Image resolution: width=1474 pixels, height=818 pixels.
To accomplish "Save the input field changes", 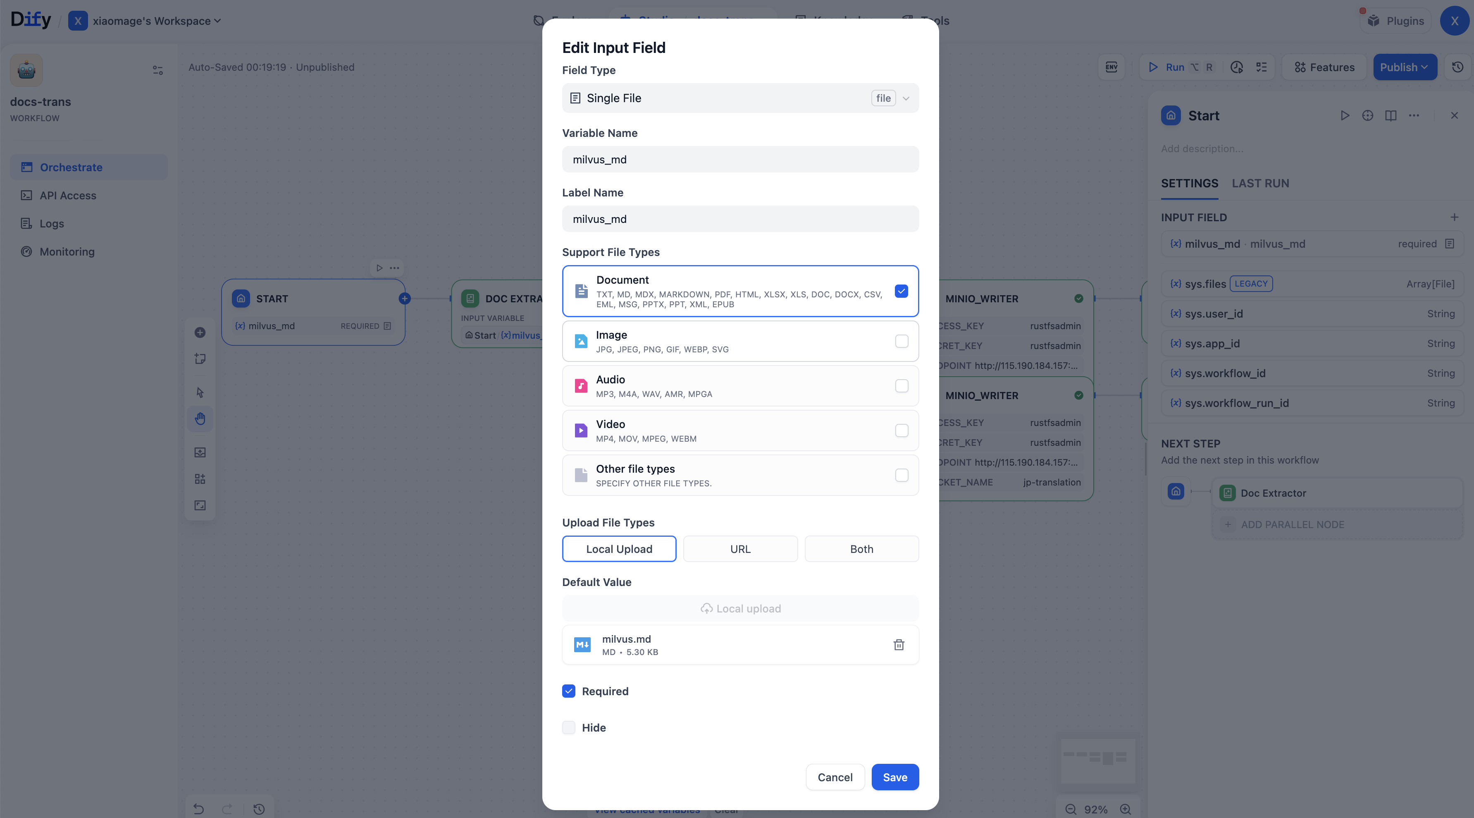I will point(895,777).
